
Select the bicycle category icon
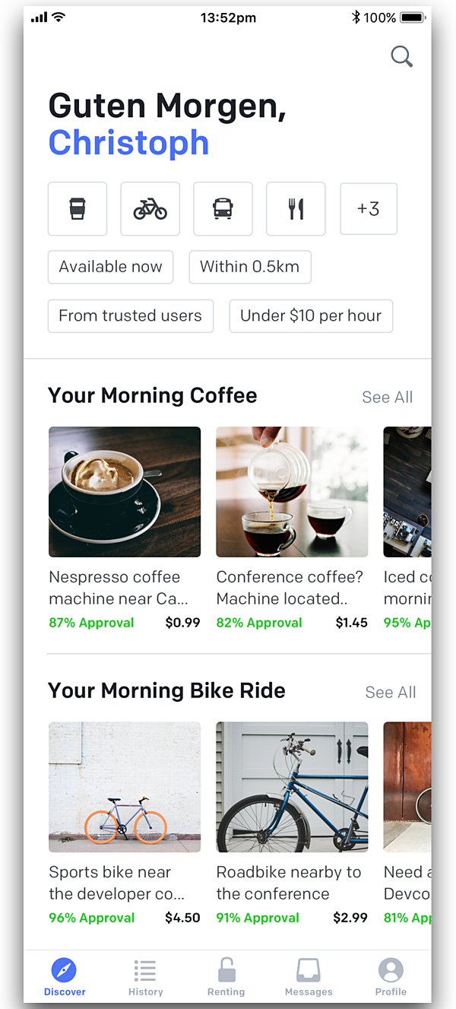click(150, 208)
